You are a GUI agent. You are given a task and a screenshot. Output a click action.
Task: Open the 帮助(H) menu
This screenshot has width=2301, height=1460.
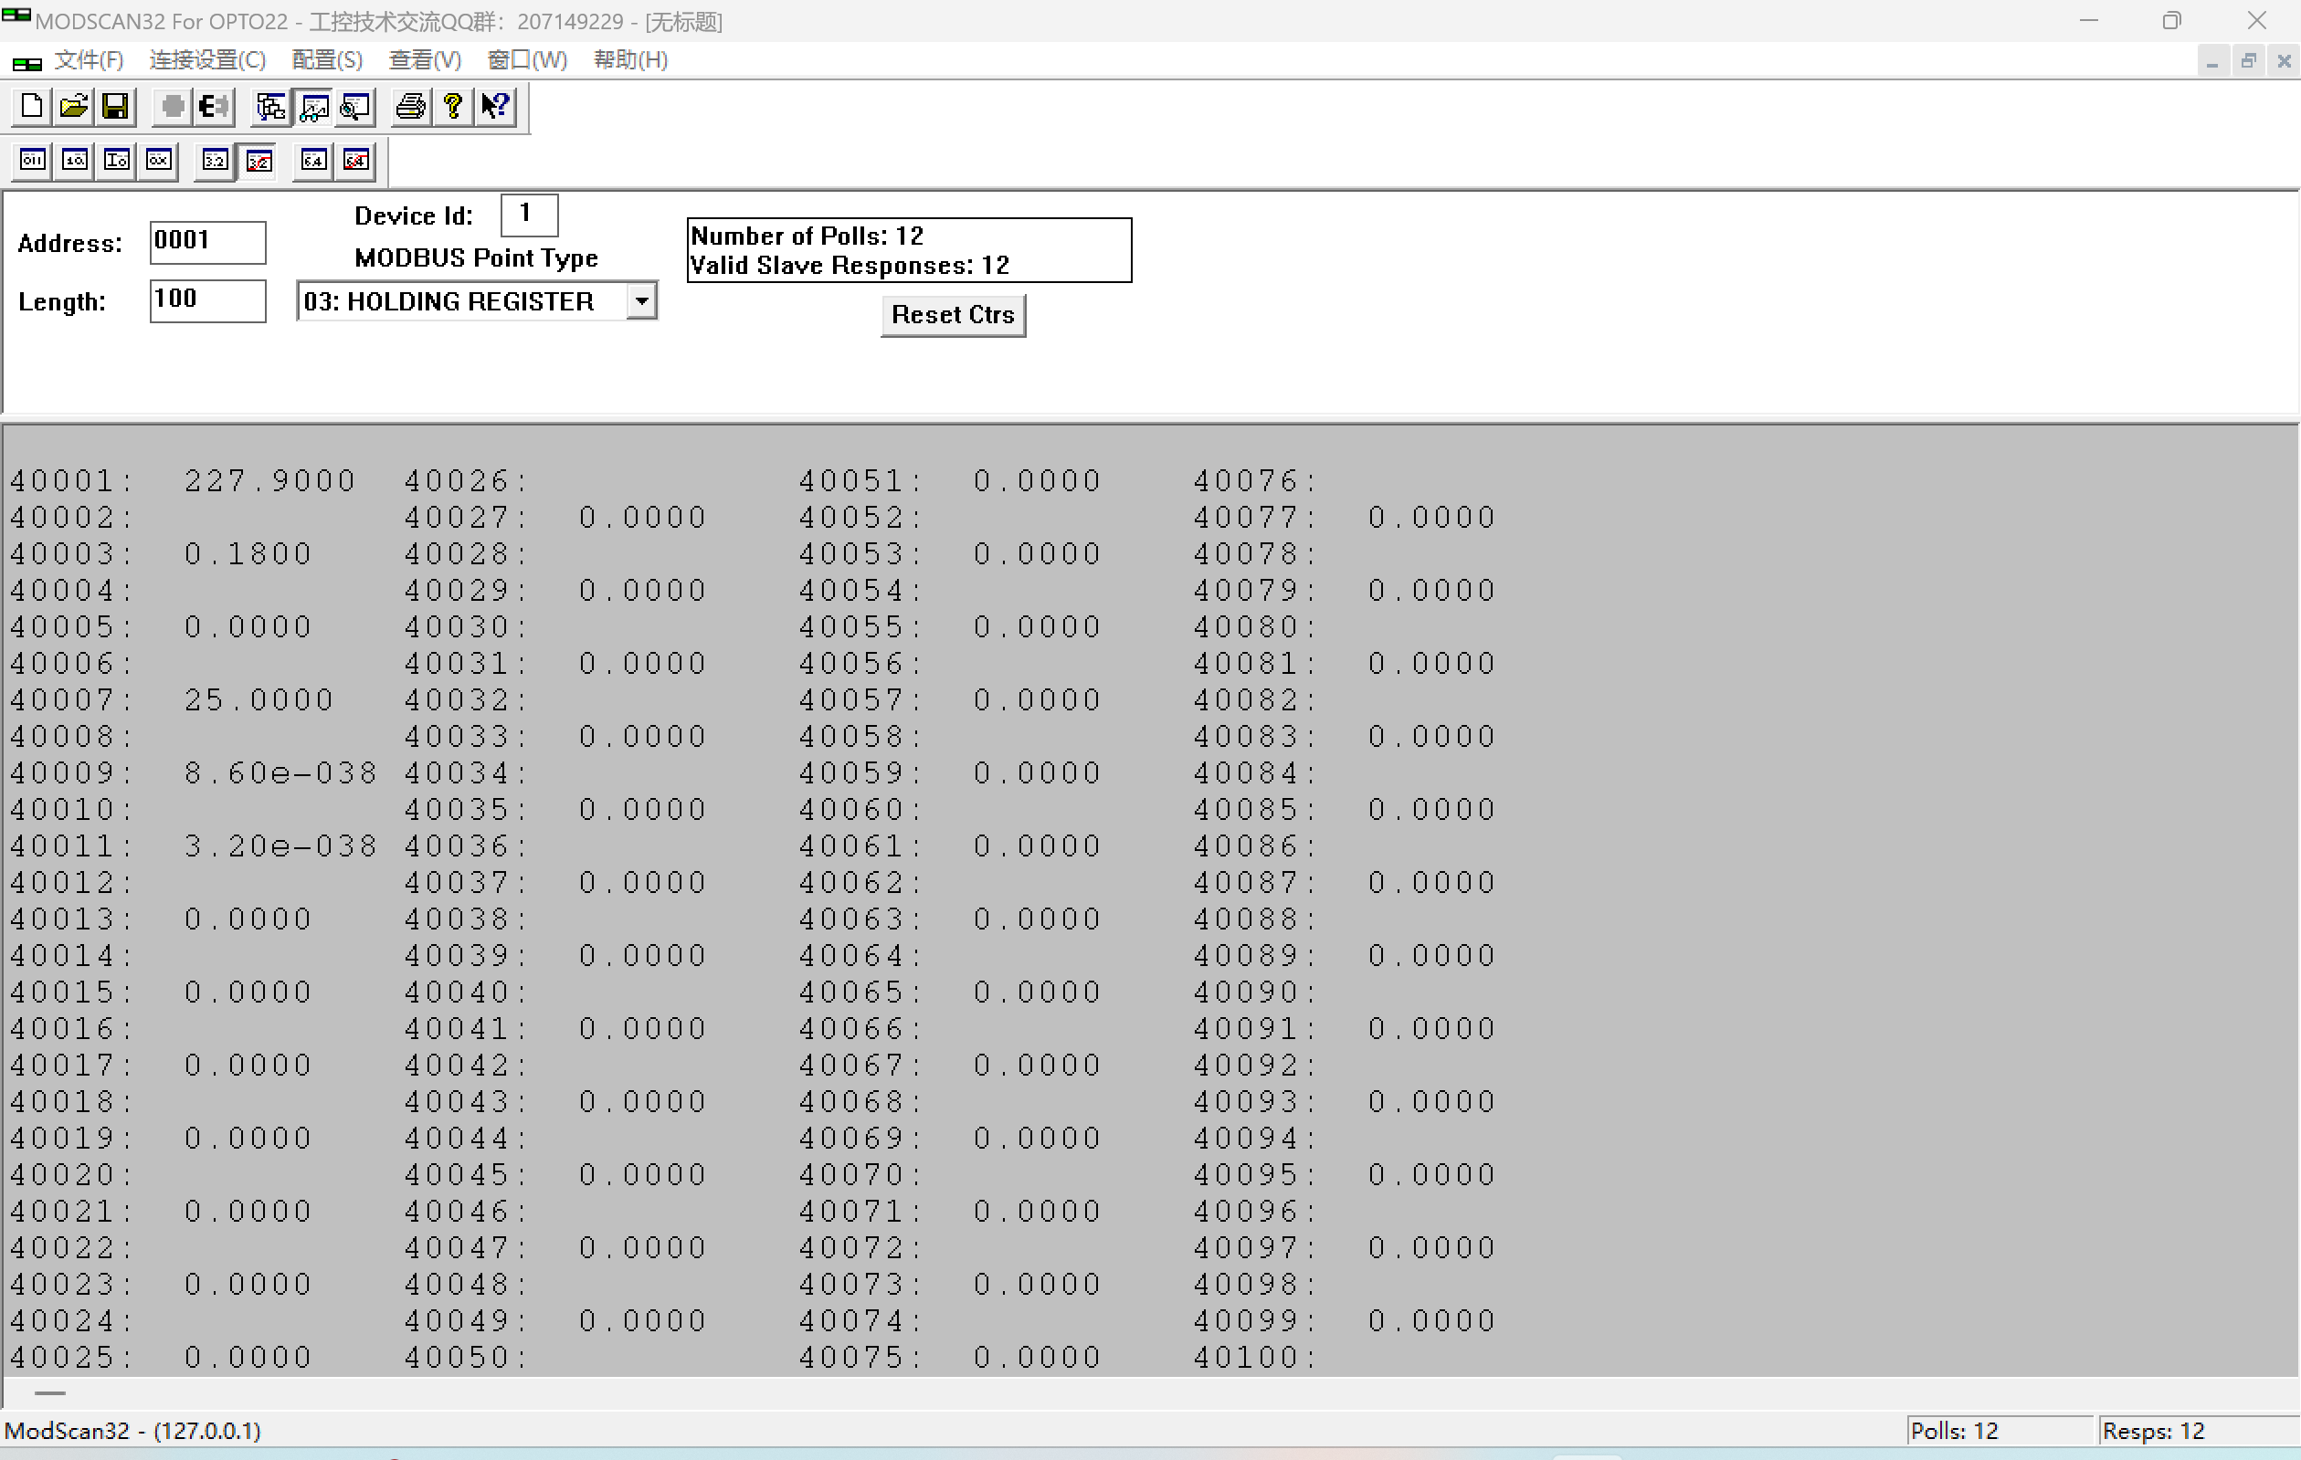pos(630,60)
